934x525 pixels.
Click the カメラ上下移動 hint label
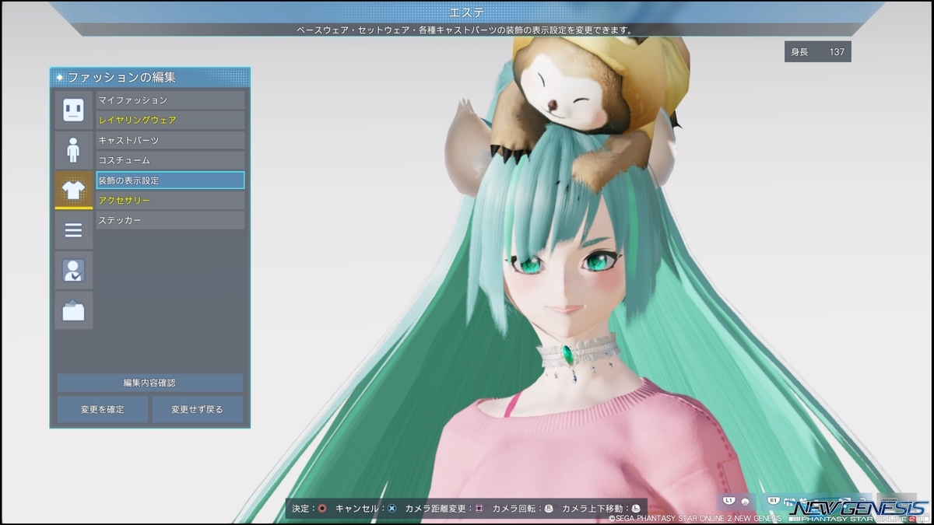(x=593, y=509)
